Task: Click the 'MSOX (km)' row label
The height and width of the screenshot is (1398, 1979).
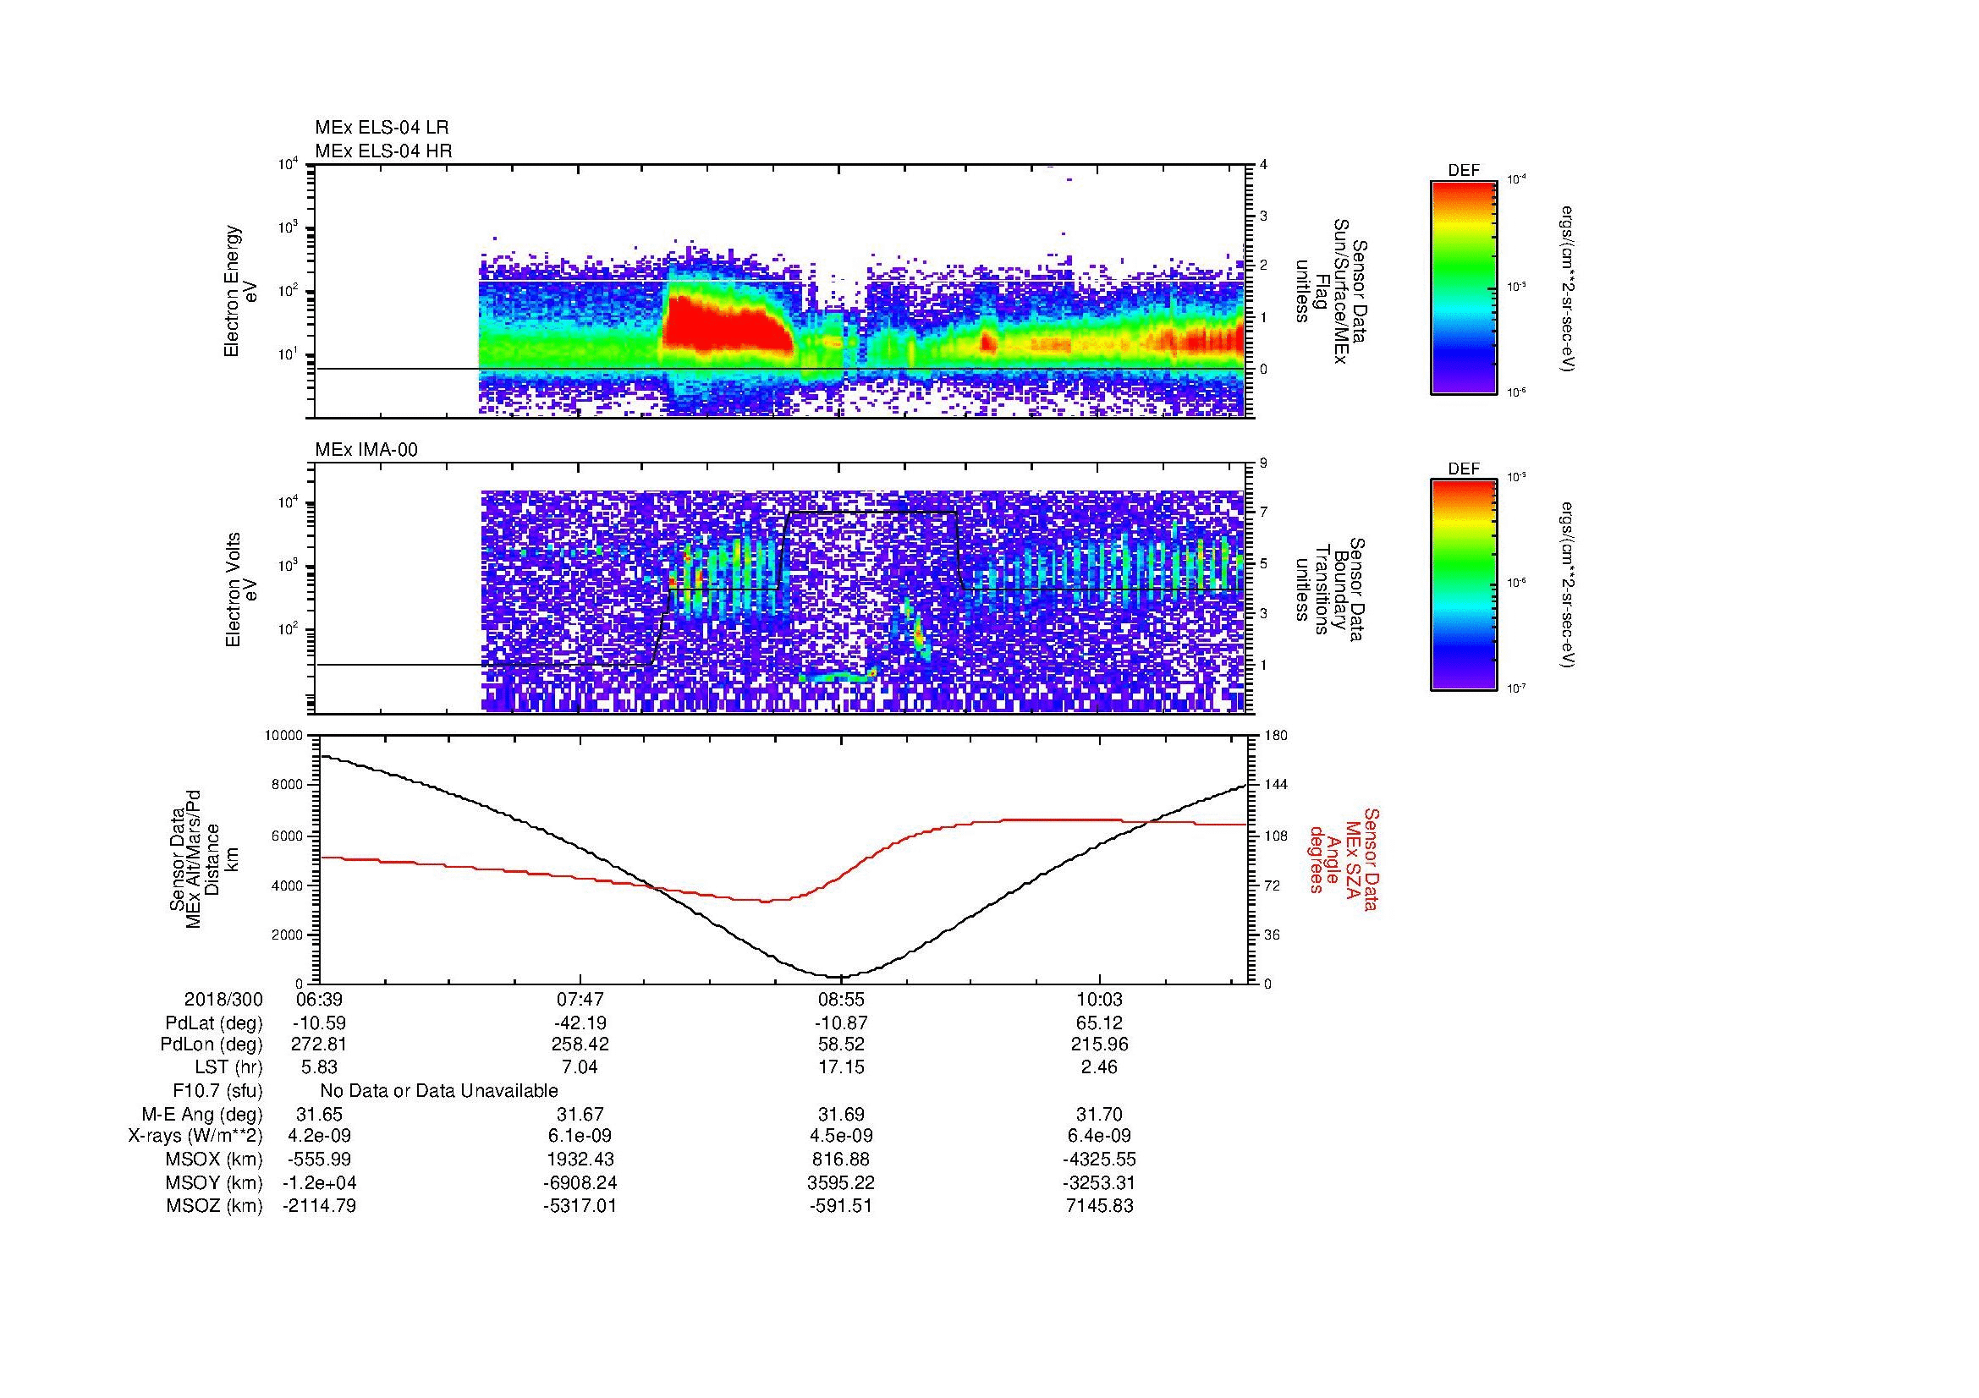Action: (x=214, y=1160)
